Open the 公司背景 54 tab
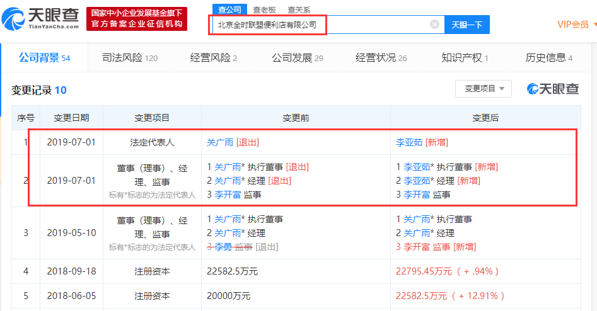Image resolution: width=597 pixels, height=311 pixels. [45, 58]
